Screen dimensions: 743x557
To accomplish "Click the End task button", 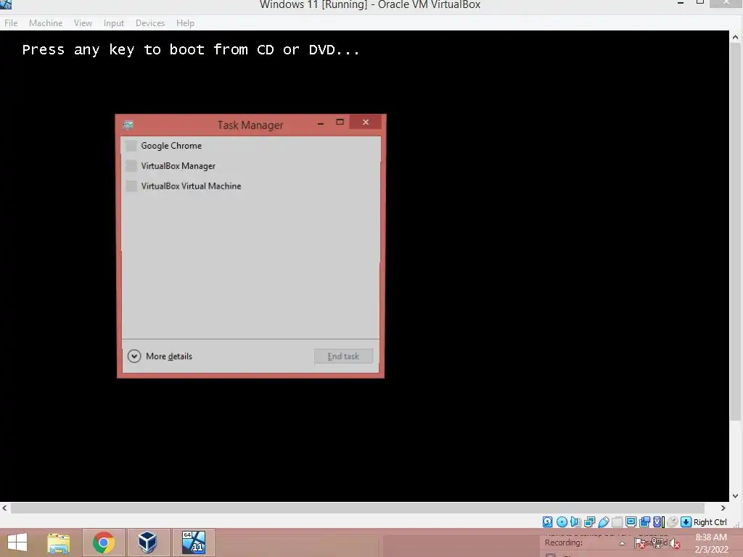I will point(343,356).
